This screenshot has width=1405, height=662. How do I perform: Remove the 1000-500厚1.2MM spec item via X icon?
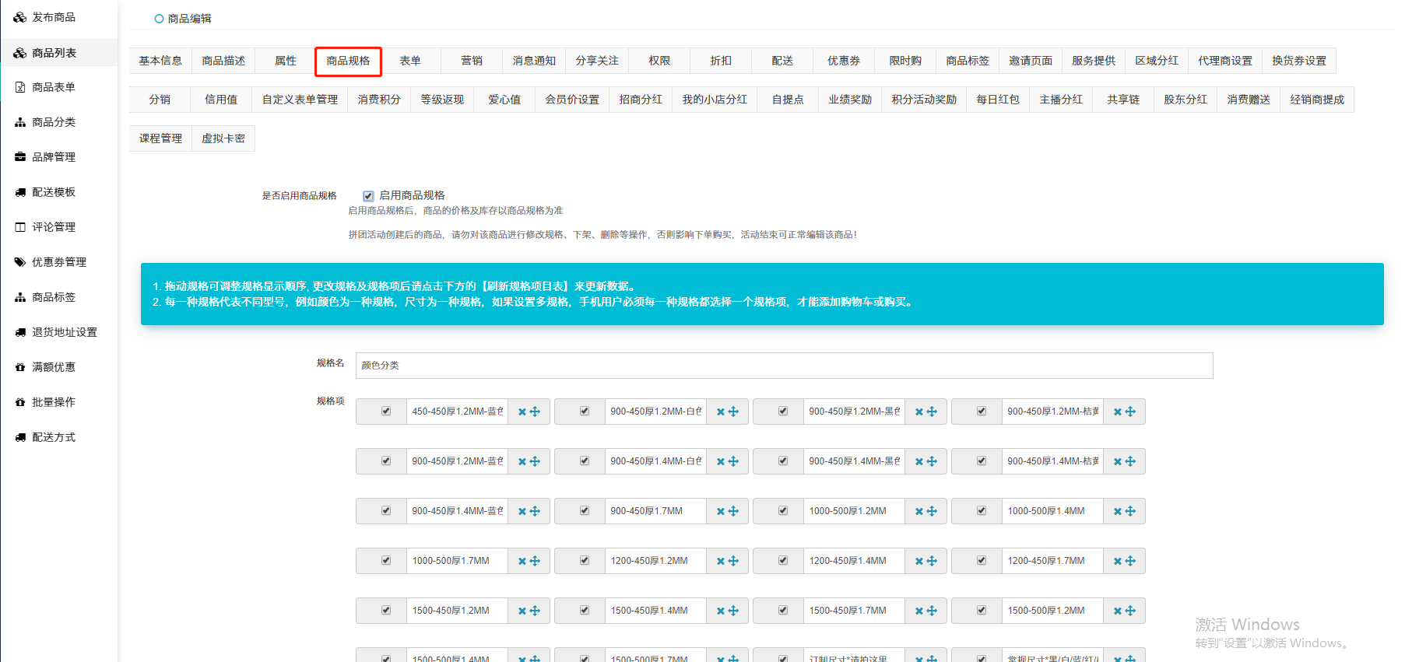919,511
